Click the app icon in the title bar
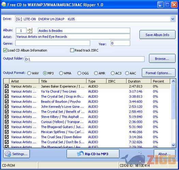This screenshot has height=170, width=179. [x=3, y=4]
